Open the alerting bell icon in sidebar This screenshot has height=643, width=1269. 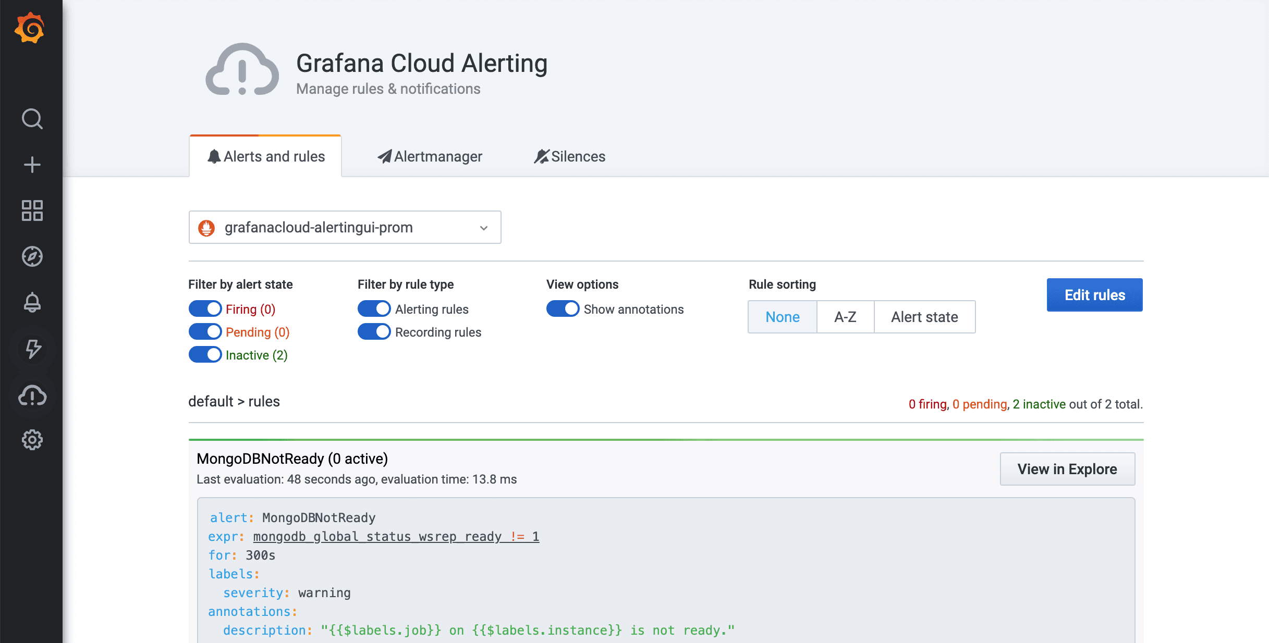32,302
